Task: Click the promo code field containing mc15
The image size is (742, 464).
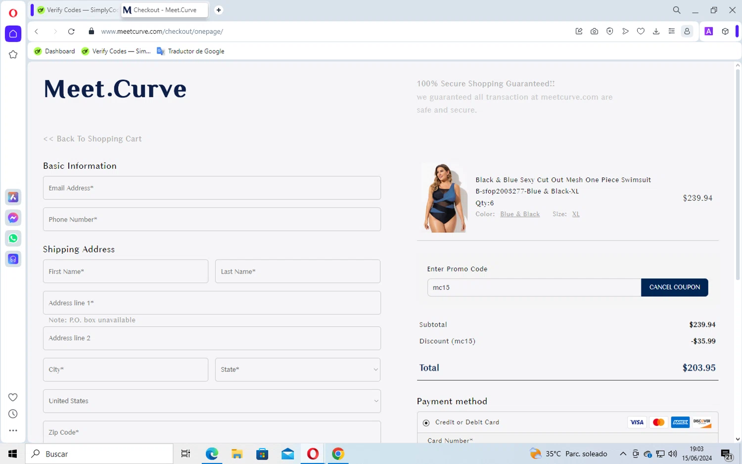Action: point(534,287)
